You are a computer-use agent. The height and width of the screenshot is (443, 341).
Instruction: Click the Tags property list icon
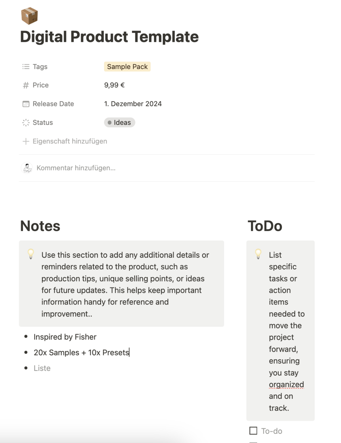(x=26, y=67)
